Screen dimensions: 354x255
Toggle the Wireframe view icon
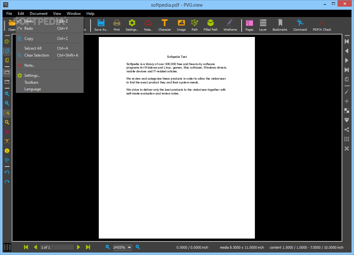[x=230, y=25]
